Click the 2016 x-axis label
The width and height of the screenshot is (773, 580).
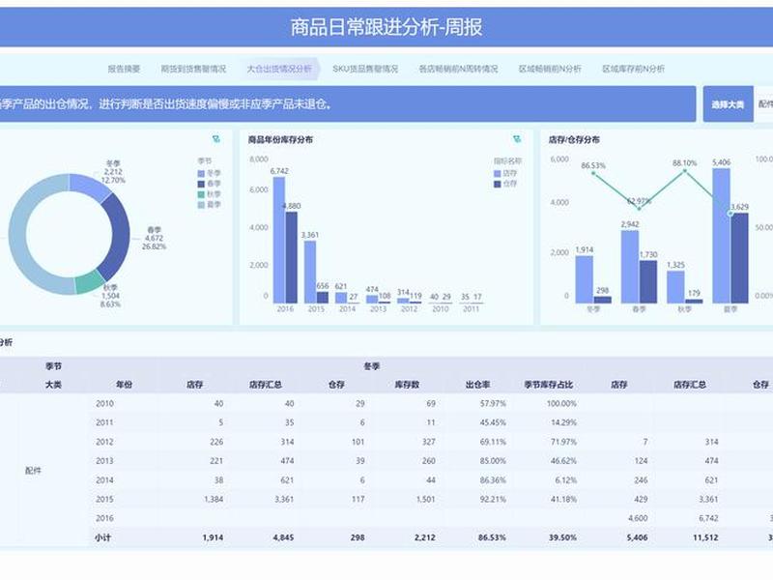tap(285, 309)
